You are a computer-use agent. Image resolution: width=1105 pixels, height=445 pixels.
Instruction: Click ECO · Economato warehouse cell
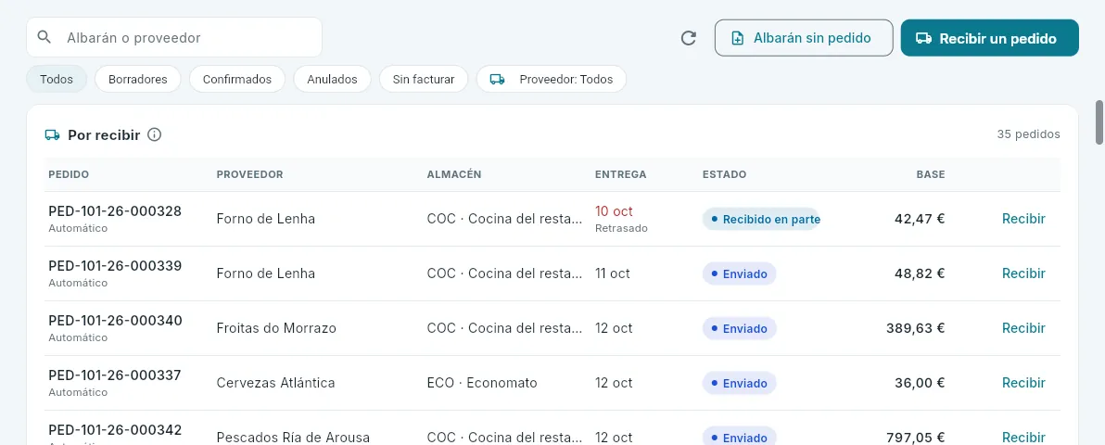pyautogui.click(x=482, y=383)
